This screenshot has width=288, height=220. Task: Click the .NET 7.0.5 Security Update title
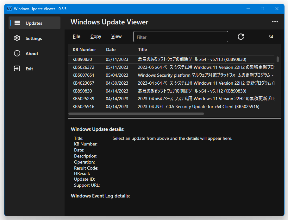tap(198, 107)
